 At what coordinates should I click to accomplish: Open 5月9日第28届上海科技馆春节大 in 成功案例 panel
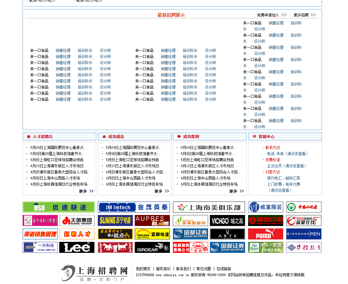tap(208, 154)
